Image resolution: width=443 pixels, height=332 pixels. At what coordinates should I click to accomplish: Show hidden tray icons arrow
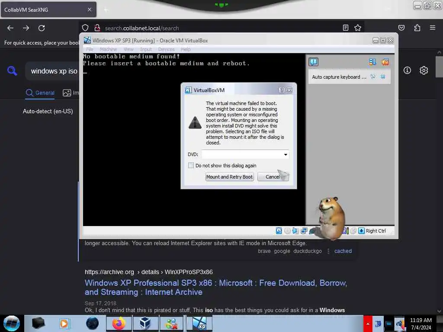[368, 323]
